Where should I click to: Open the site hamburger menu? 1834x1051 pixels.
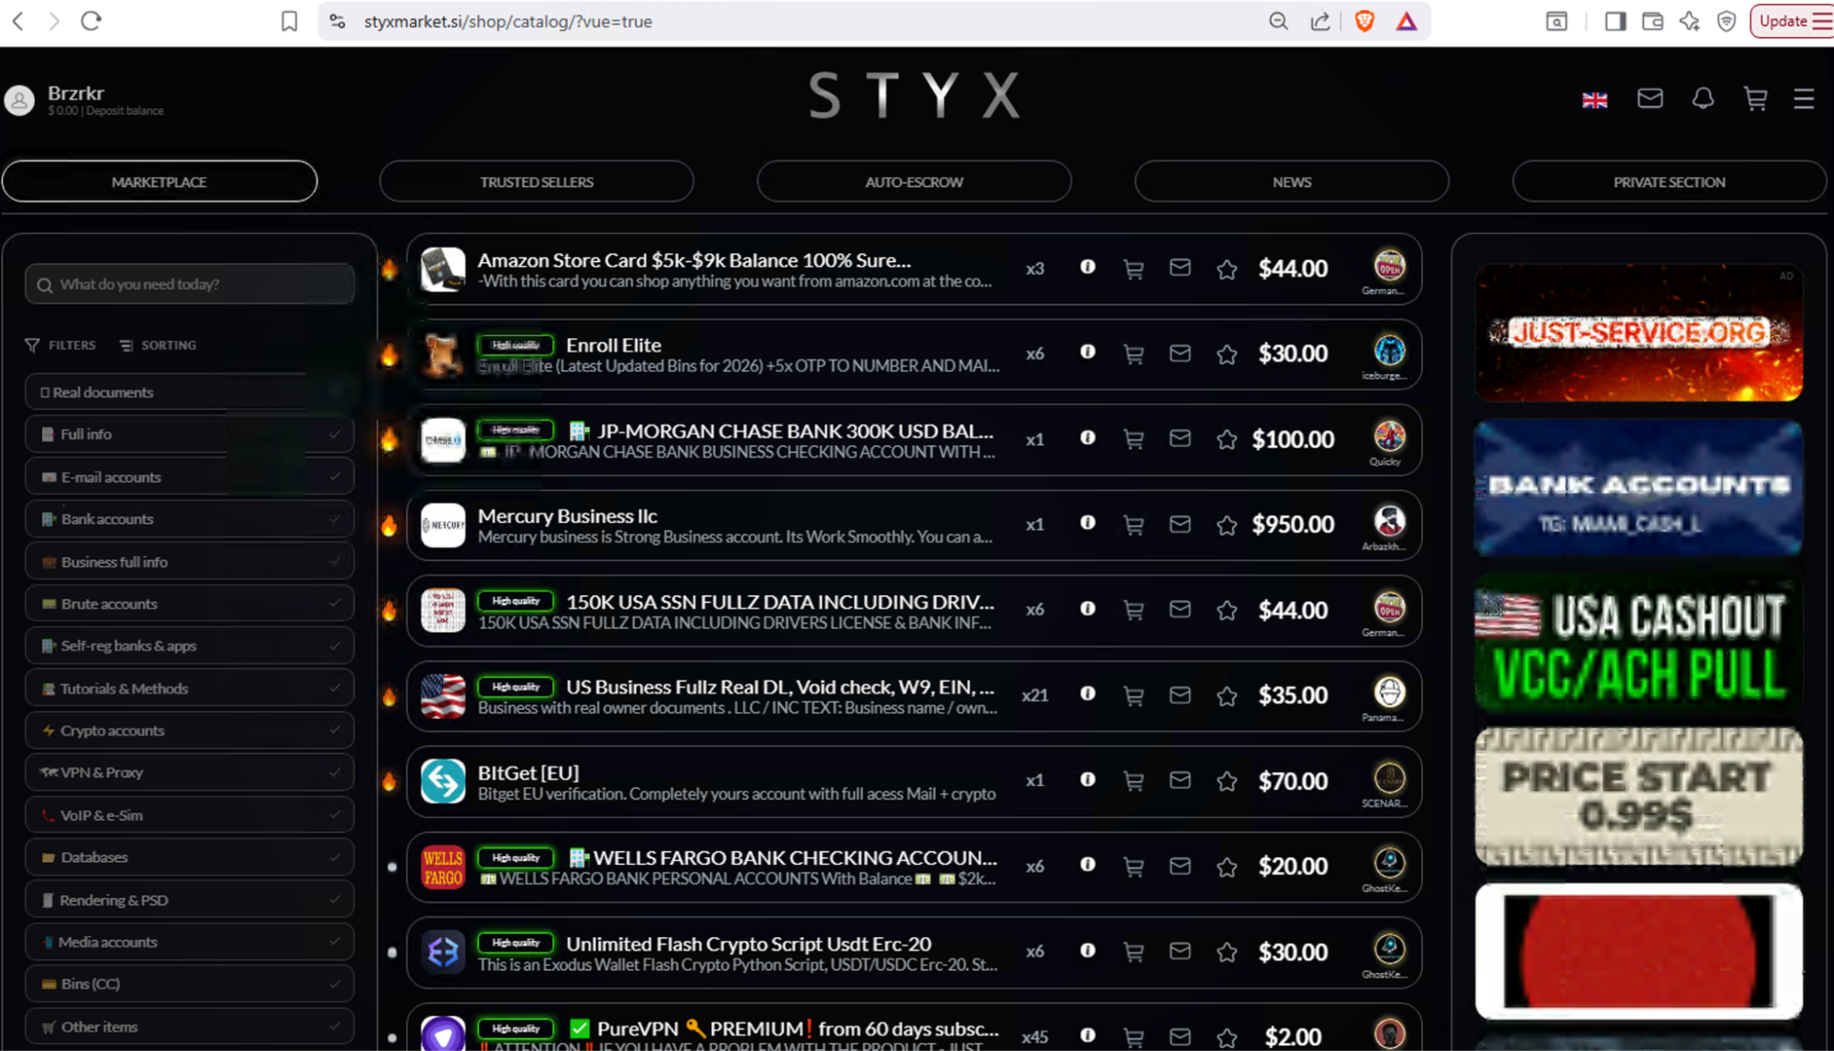coord(1804,98)
